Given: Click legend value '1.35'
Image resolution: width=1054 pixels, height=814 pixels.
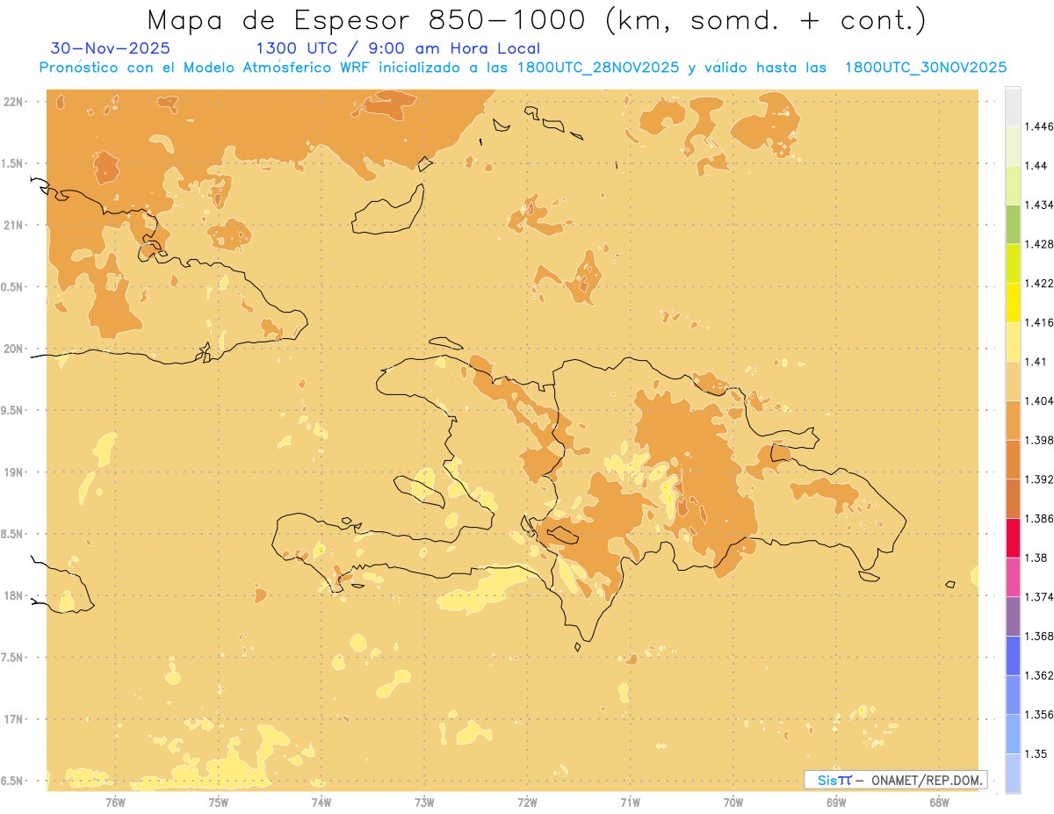Looking at the screenshot, I should (1036, 754).
